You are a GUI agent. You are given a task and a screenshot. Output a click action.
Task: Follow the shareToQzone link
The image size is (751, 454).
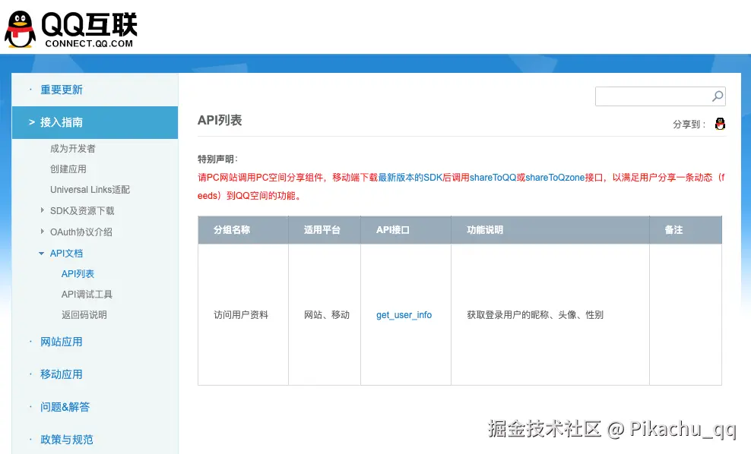point(555,178)
